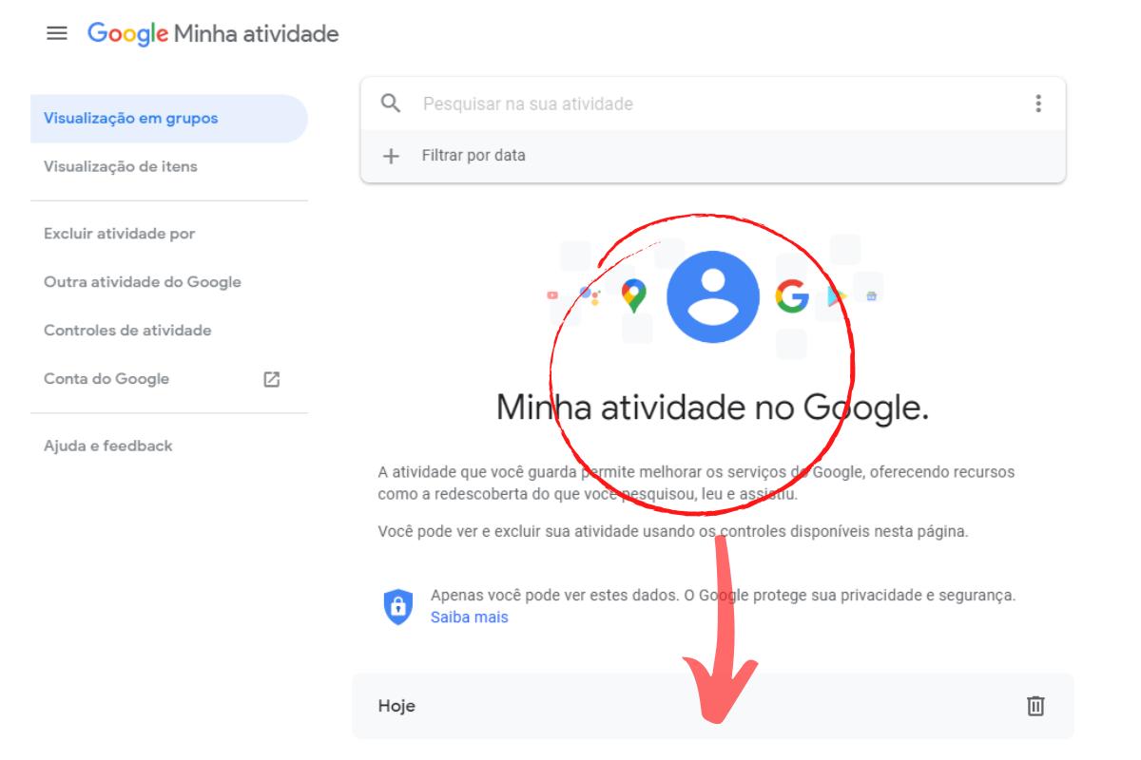The height and width of the screenshot is (760, 1141).
Task: Go to Controles de atividade
Action: click(127, 331)
